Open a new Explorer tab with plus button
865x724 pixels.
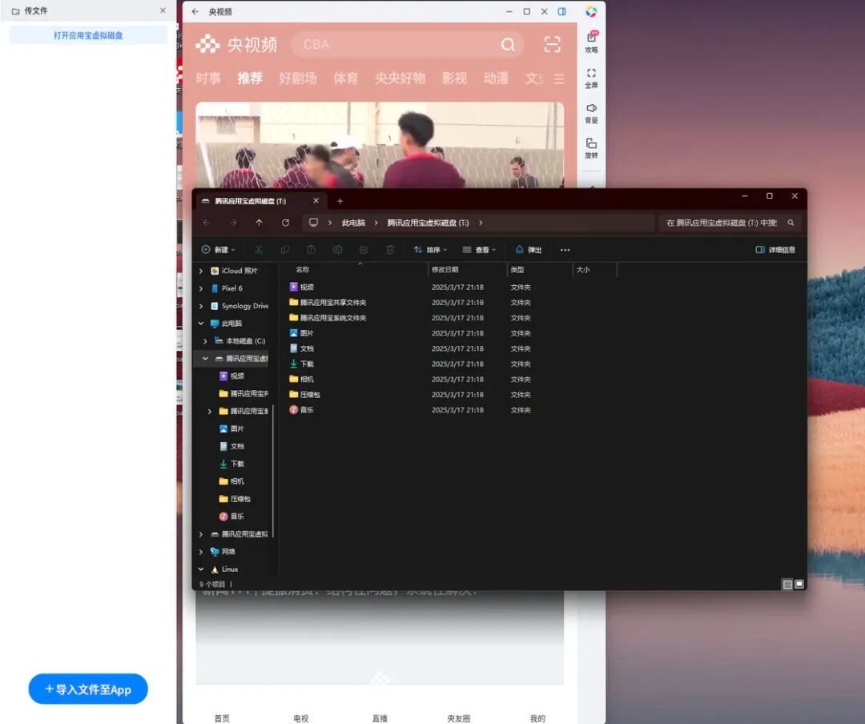(340, 201)
